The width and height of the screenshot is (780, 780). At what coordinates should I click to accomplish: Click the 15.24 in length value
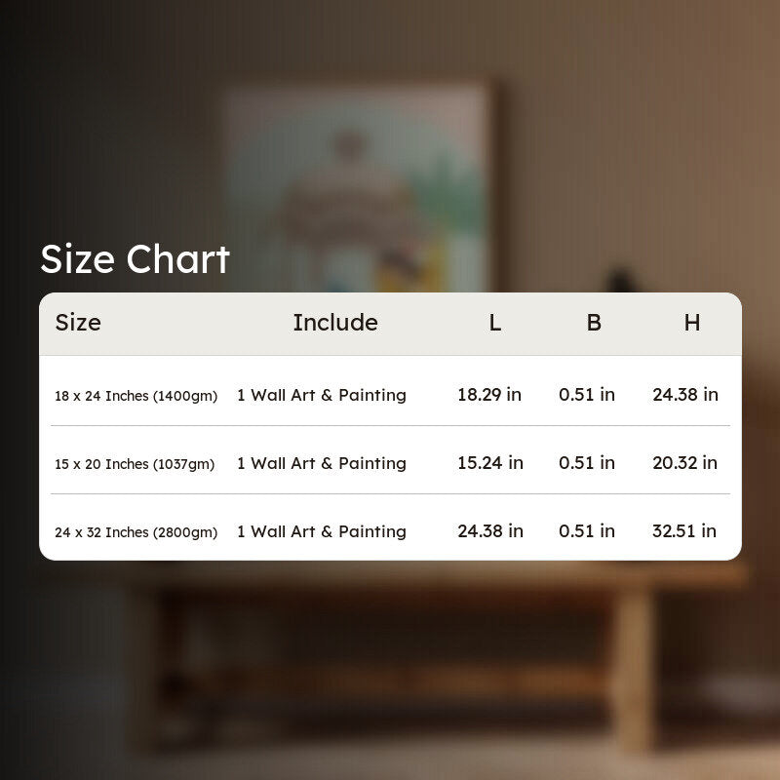490,462
